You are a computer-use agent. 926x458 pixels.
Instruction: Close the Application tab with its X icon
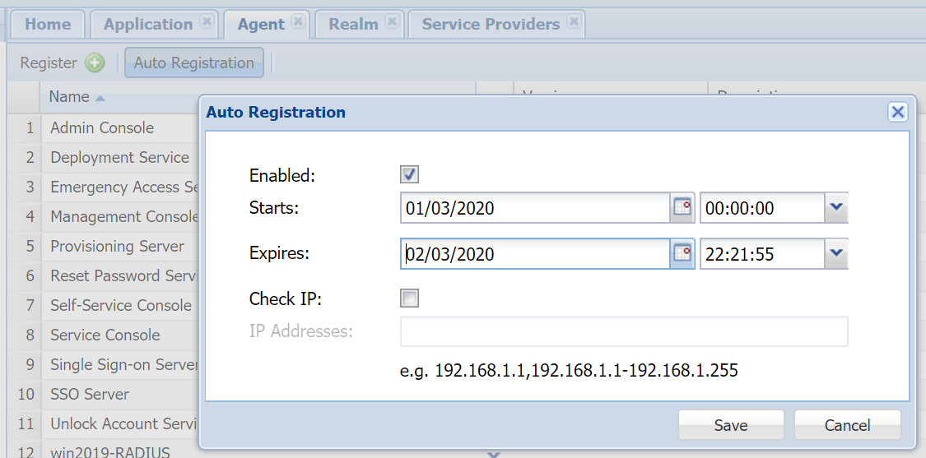click(207, 22)
